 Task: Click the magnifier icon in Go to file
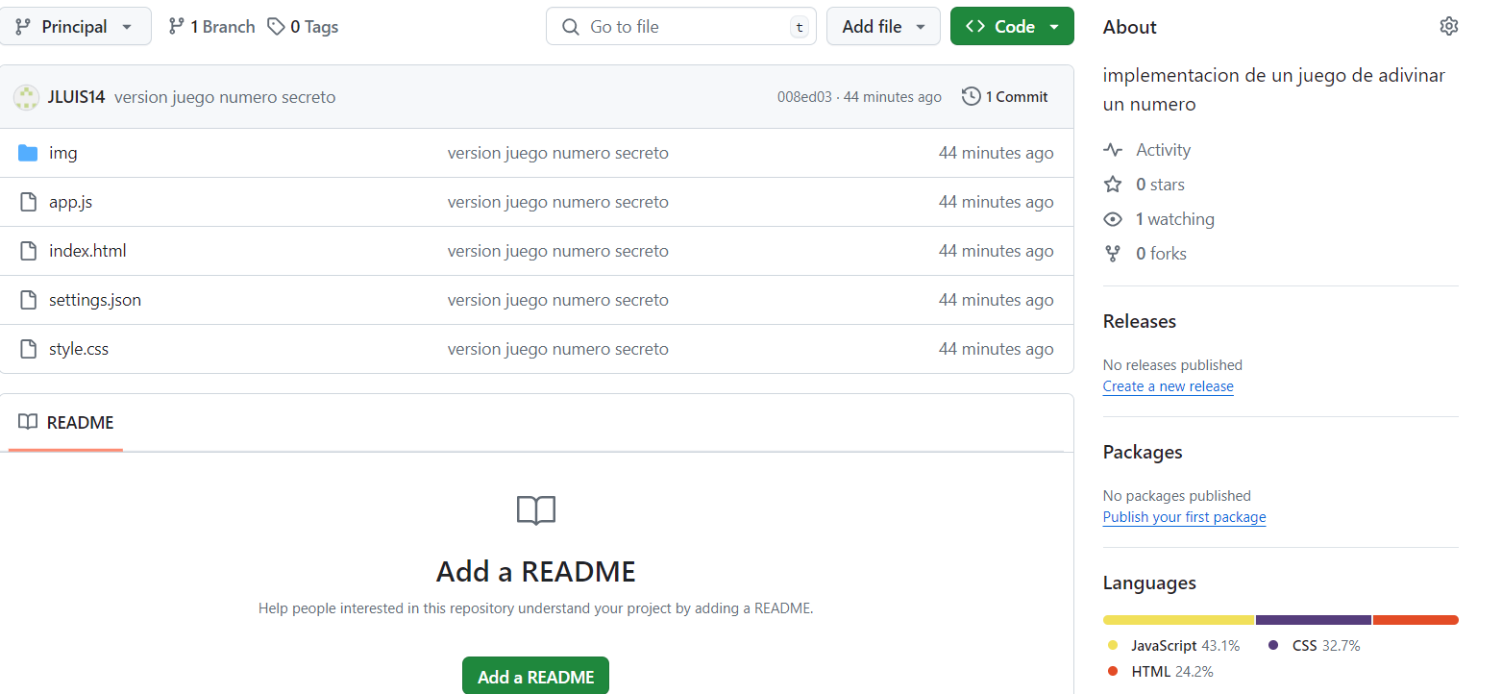(x=571, y=26)
